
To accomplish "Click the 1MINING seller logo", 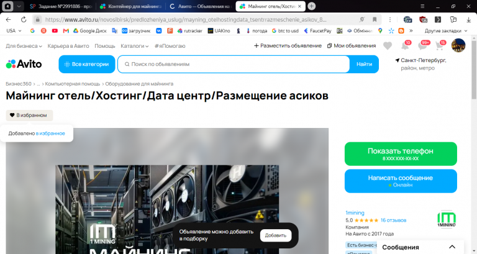I will [x=447, y=219].
